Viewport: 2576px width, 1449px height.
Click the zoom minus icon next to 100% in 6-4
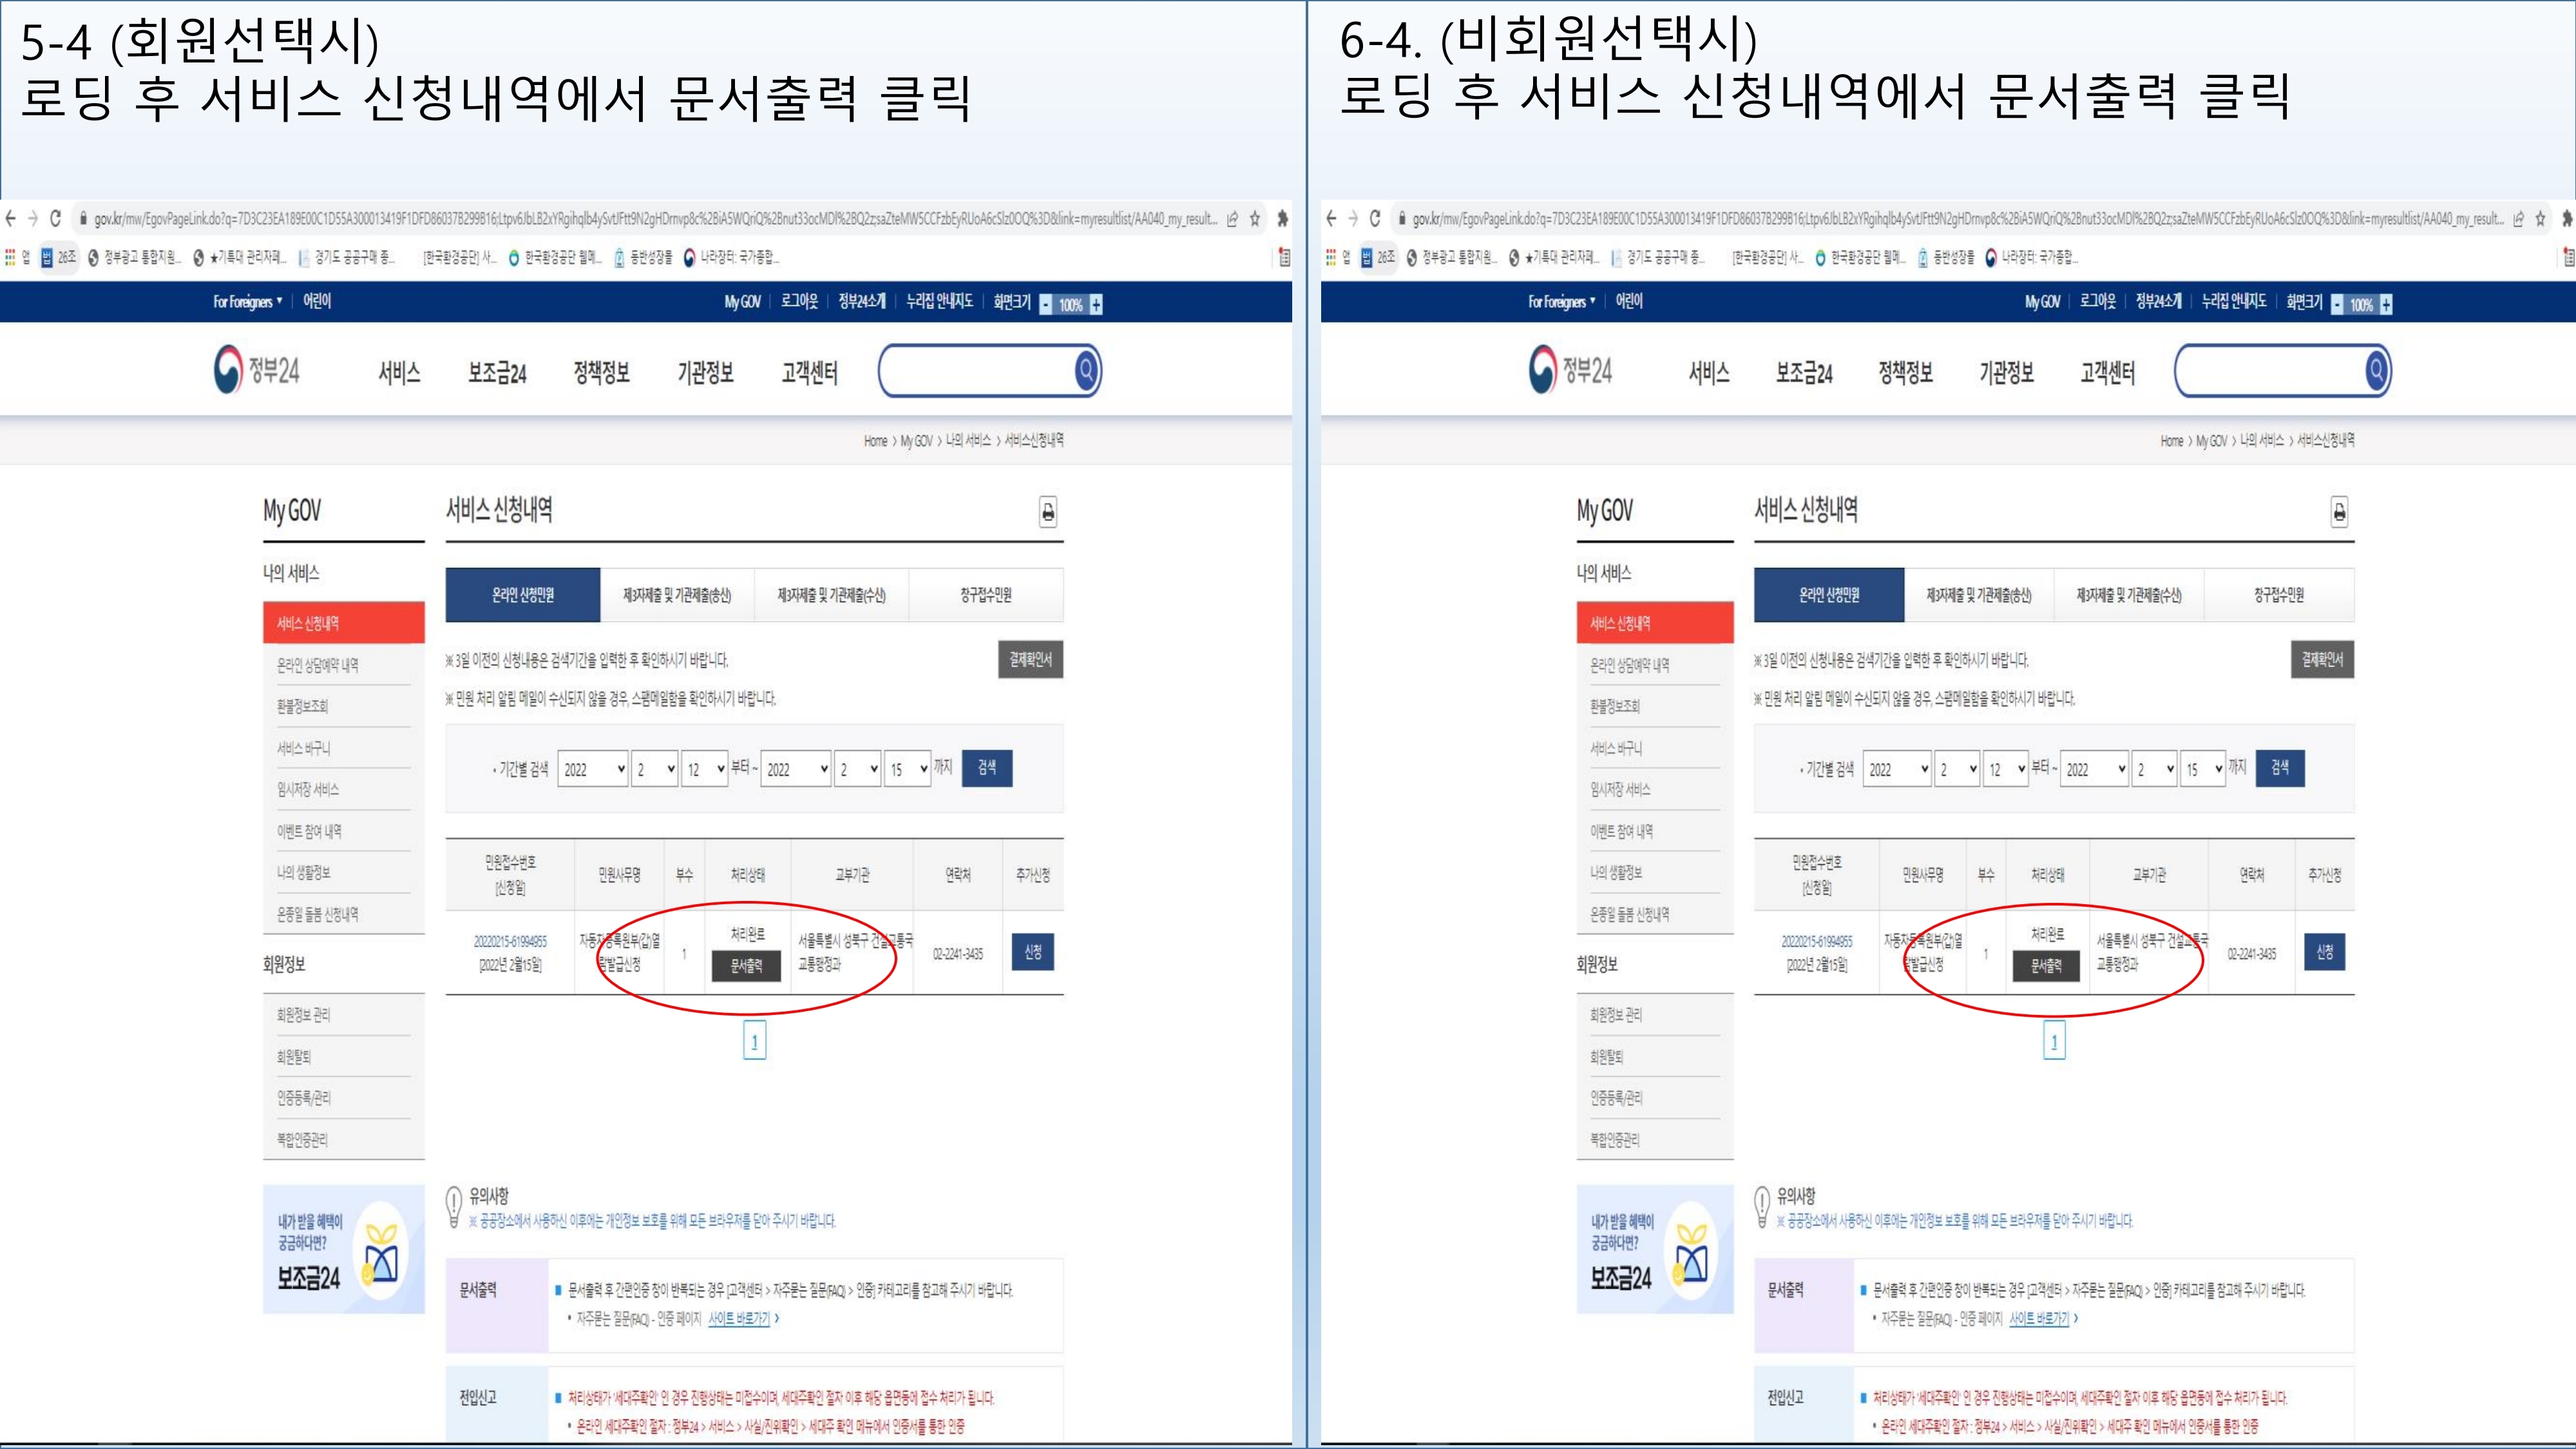(2337, 305)
